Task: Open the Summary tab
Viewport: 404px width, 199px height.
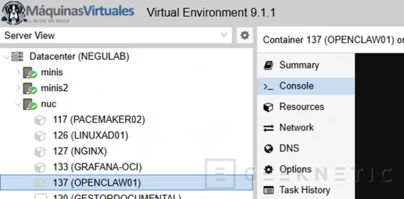Action: [x=306, y=65]
